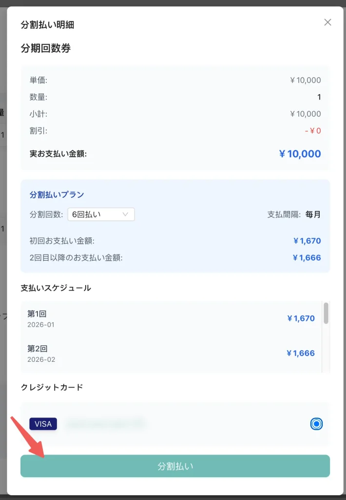The width and height of the screenshot is (346, 500).
Task: Click the chevron arrow in 6回払い selector
Action: click(125, 214)
